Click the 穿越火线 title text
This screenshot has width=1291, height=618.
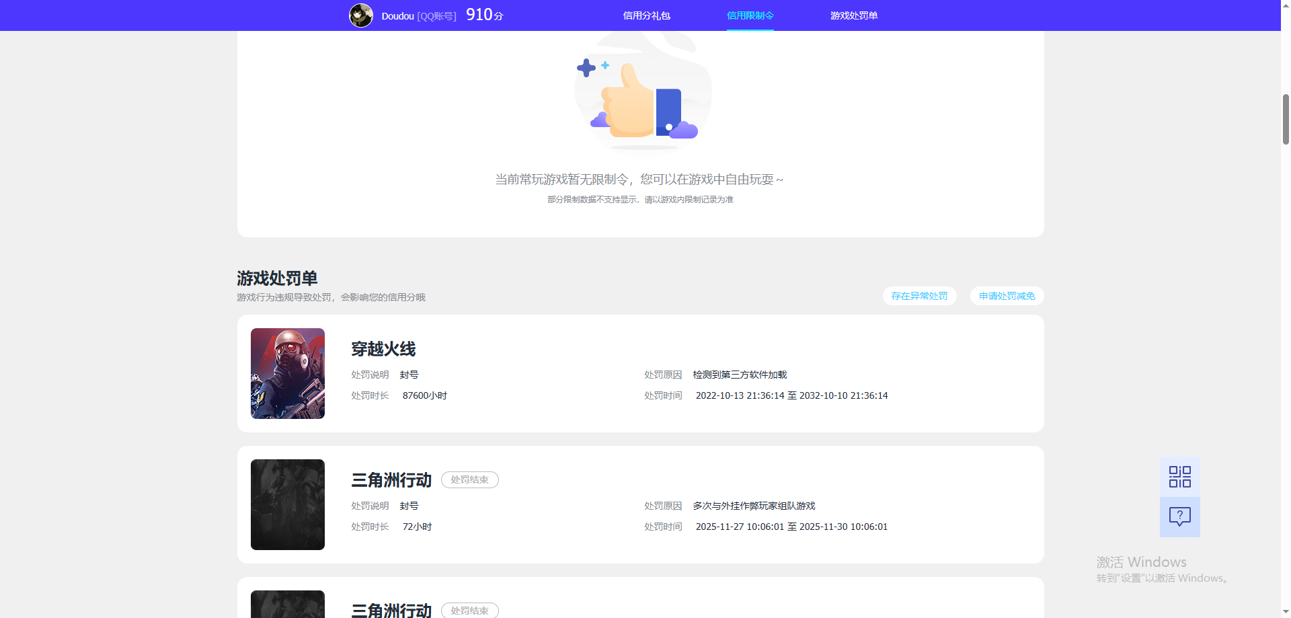coord(383,349)
